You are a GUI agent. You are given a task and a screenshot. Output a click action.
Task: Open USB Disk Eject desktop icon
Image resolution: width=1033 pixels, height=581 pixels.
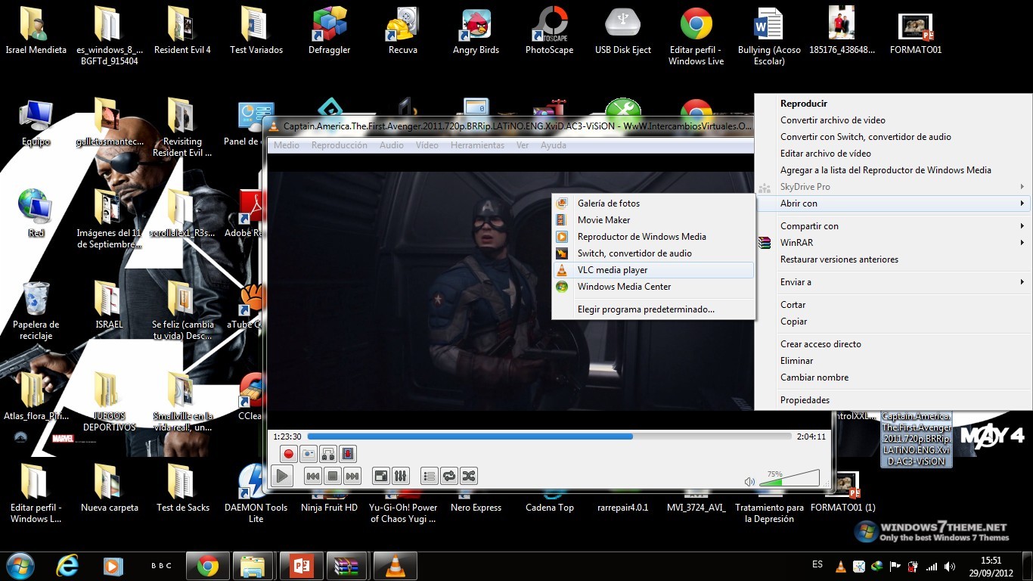[x=623, y=30]
